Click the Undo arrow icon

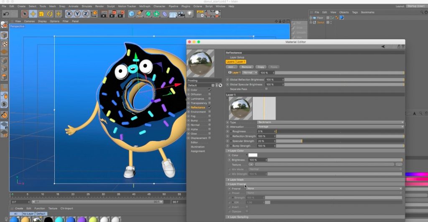point(6,14)
